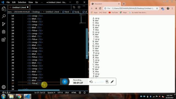Open the Desktop breadcrumb dropdown

point(36,12)
